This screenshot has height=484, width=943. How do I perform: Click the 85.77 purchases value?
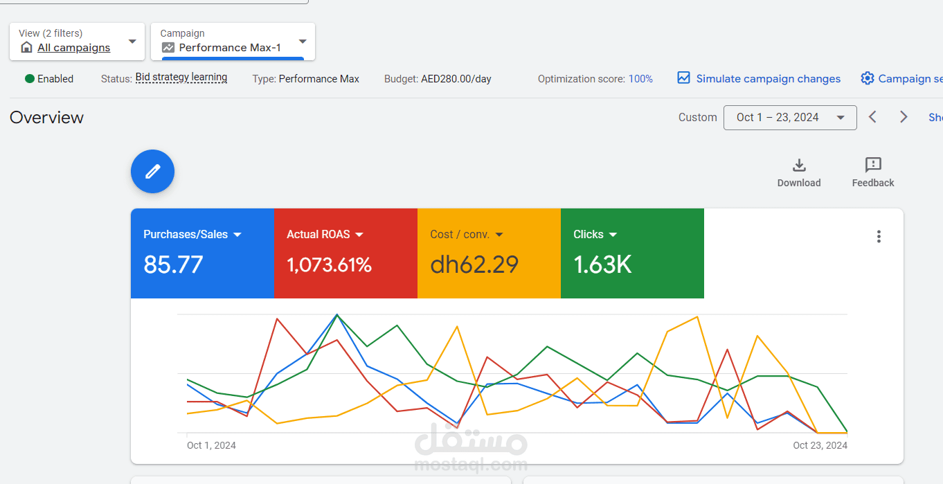pos(173,265)
